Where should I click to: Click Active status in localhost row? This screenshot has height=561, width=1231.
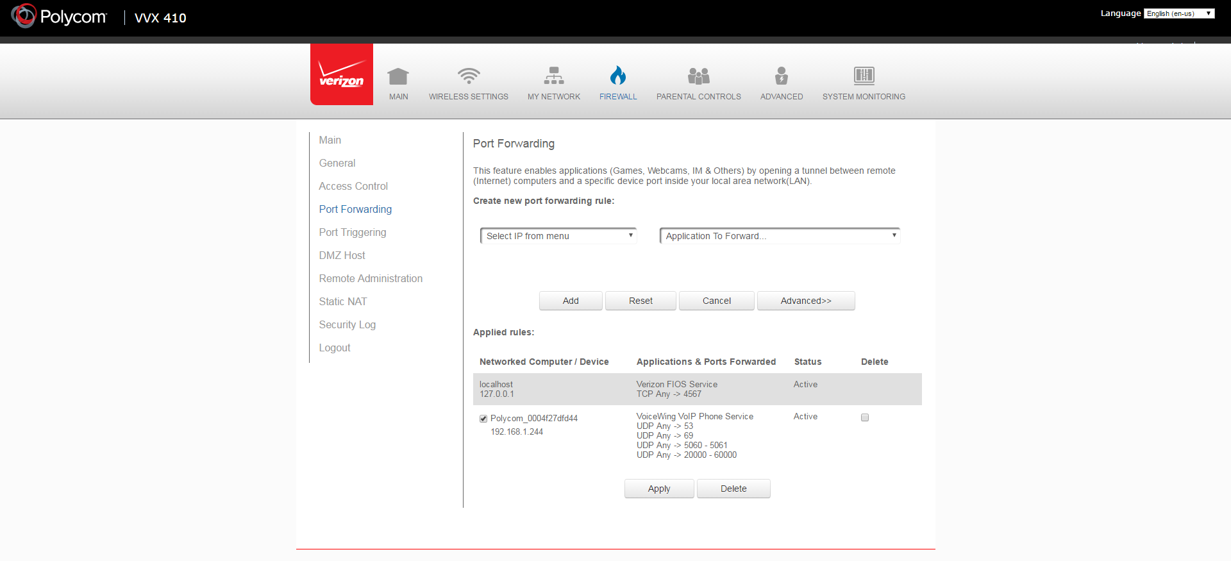click(x=805, y=384)
